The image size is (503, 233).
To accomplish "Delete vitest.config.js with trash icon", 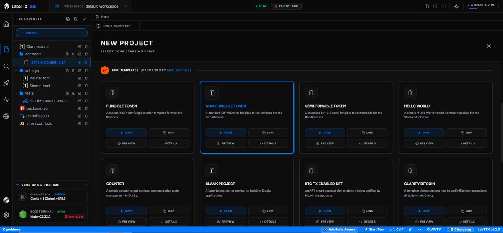I will pos(86,123).
